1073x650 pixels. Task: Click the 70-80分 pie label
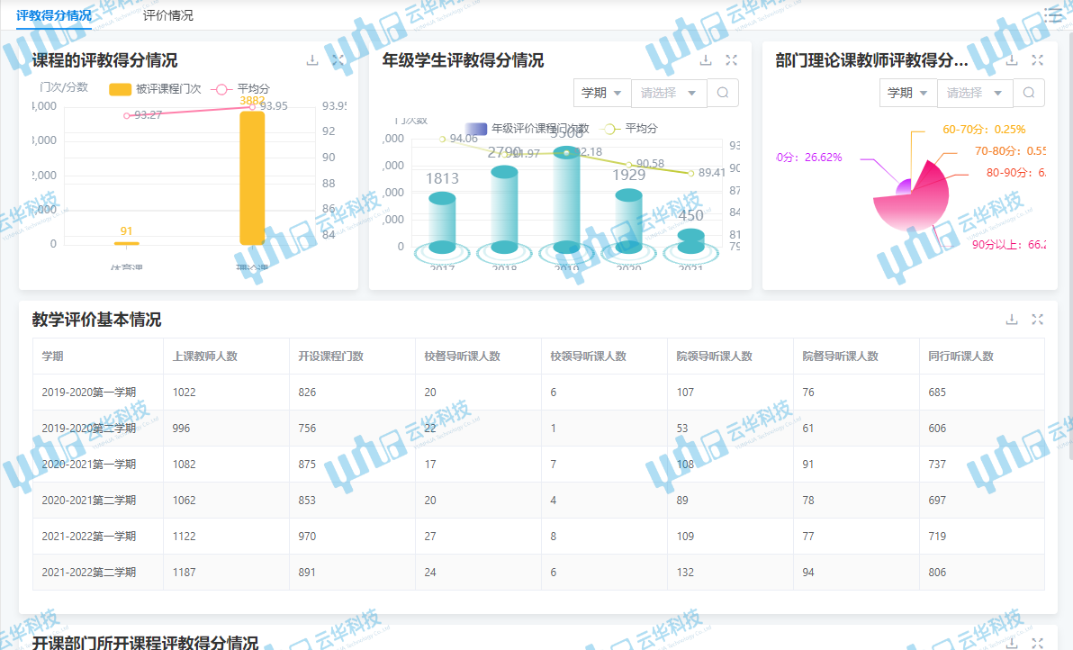pyautogui.click(x=1010, y=151)
